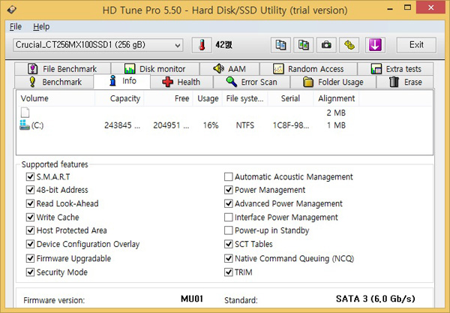Click the C: drive icon
Viewport: 450px width, 313px height.
25,125
